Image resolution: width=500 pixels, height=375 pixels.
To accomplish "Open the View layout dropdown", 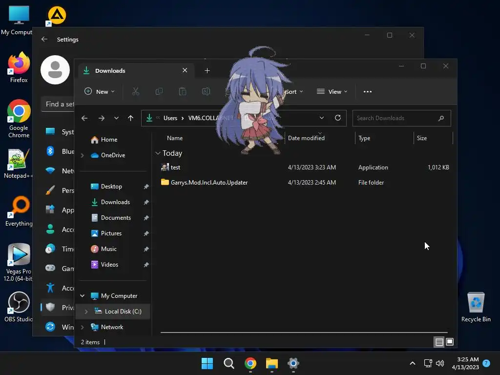I will pos(332,91).
